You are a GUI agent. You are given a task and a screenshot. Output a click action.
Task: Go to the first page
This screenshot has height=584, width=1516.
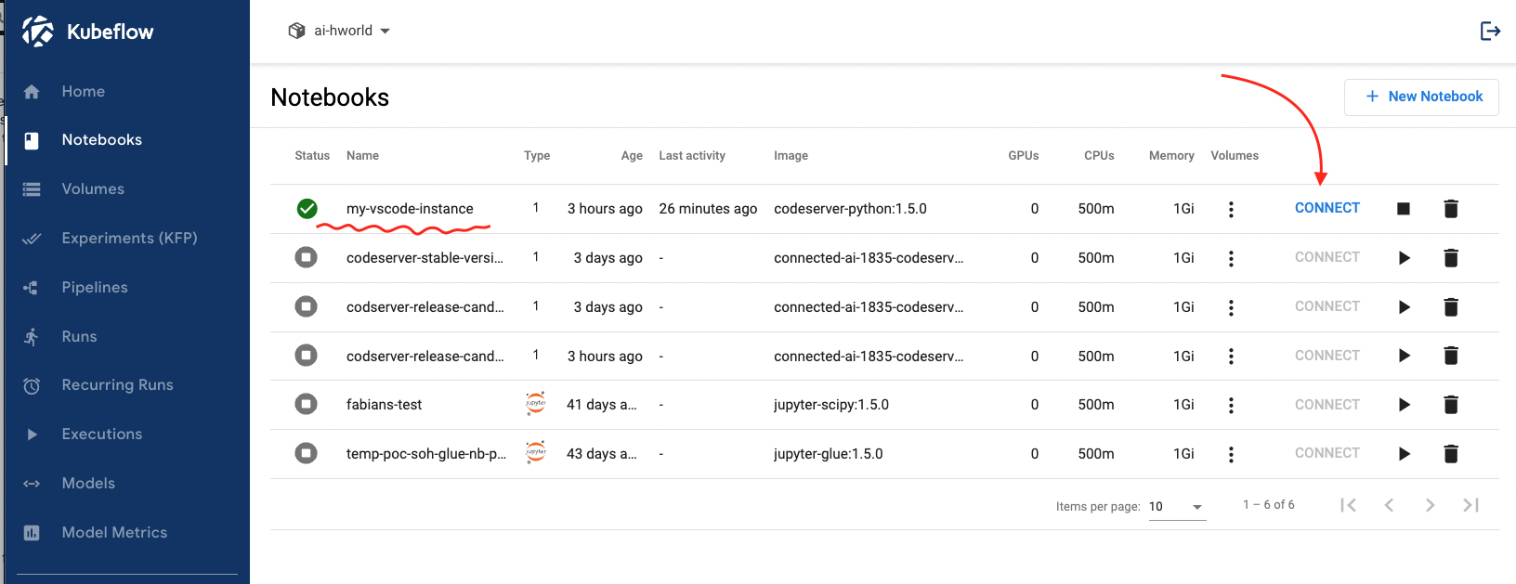pyautogui.click(x=1349, y=505)
